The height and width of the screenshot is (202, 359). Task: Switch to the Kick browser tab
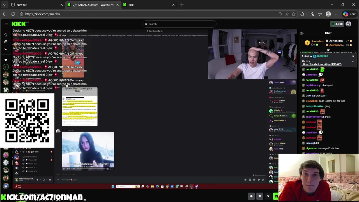click(x=149, y=5)
